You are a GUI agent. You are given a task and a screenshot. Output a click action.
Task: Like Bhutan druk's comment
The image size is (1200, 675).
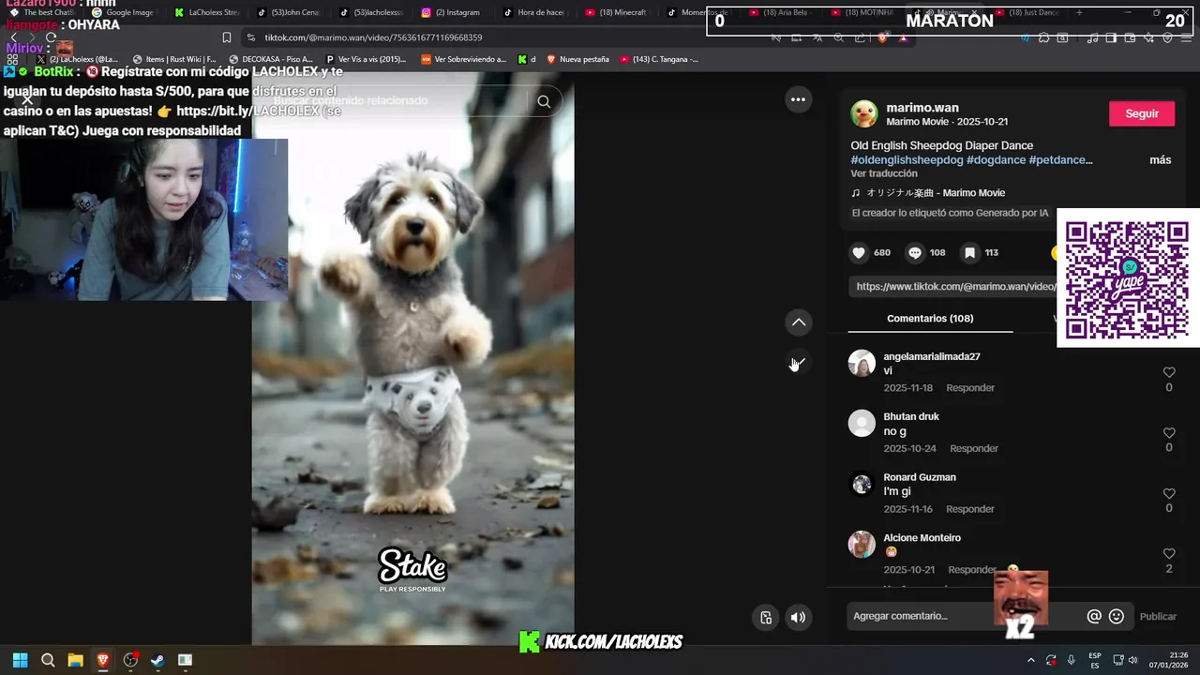click(x=1169, y=433)
